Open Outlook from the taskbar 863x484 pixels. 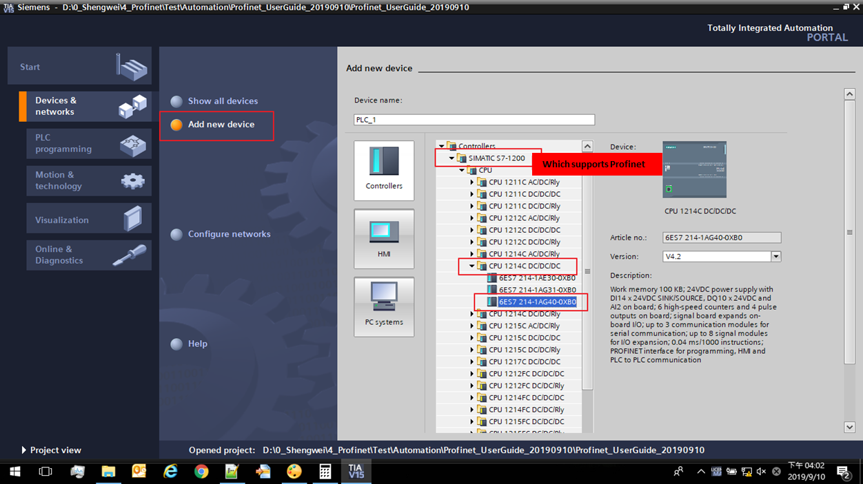139,472
